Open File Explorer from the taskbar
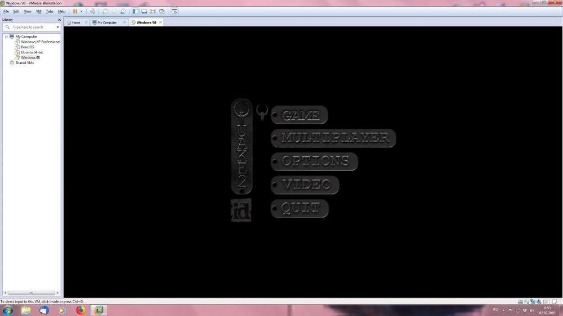The width and height of the screenshot is (563, 316). pyautogui.click(x=26, y=310)
